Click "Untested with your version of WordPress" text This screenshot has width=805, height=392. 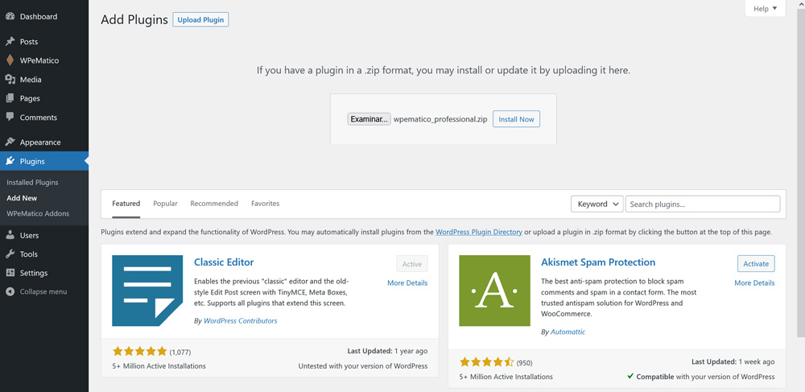tap(363, 365)
